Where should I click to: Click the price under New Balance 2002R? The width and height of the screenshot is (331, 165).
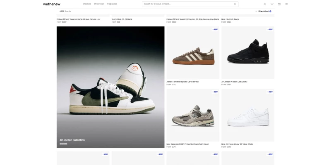tap(171, 147)
